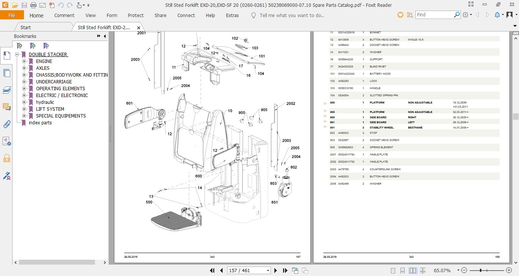This screenshot has width=519, height=276.
Task: Switch to the Comment ribbon tab
Action: click(x=64, y=16)
